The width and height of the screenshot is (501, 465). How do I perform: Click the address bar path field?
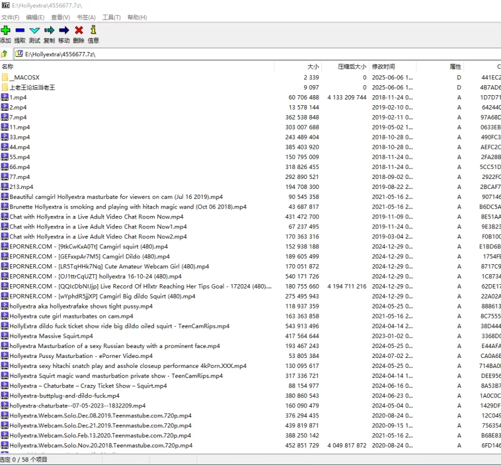[250, 54]
